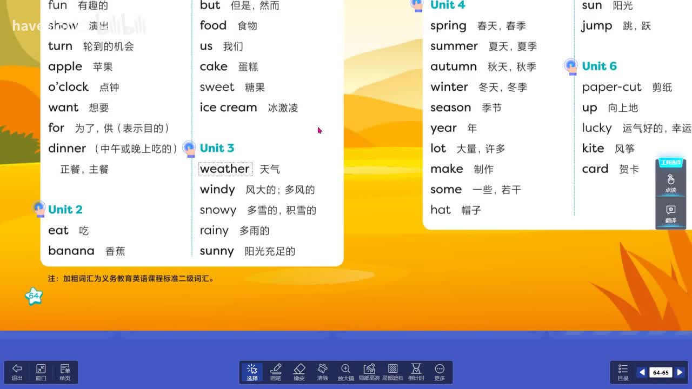The image size is (692, 389).
Task: Toggle 单页 single page view
Action: pyautogui.click(x=65, y=372)
